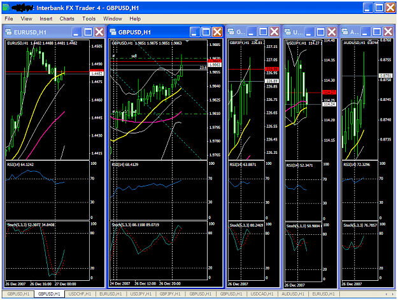Open the Tools menu
Screen dimensions: 398x300
point(89,19)
